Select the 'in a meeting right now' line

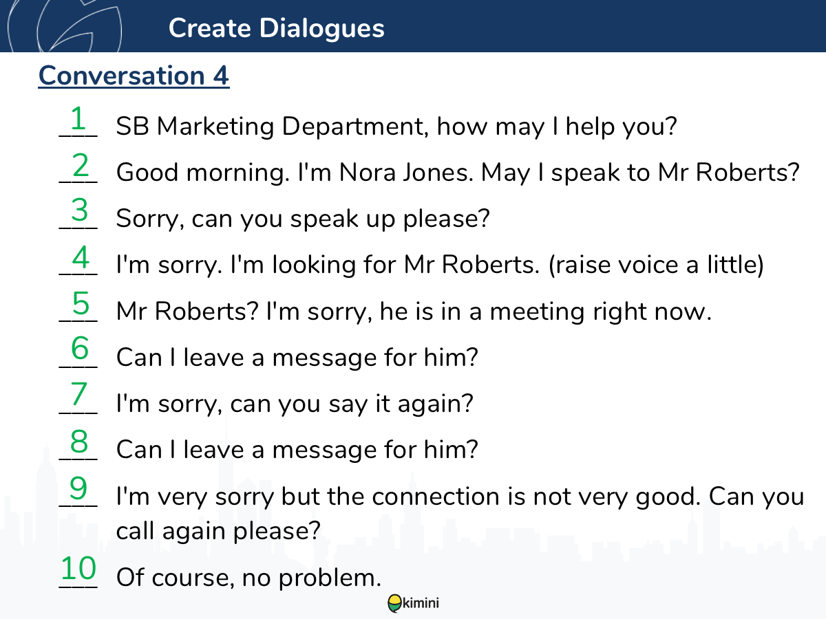[x=414, y=312]
